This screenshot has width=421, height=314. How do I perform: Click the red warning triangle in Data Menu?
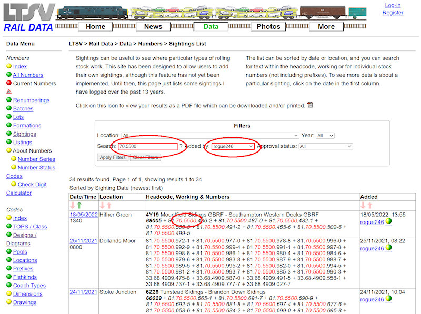coord(8,91)
